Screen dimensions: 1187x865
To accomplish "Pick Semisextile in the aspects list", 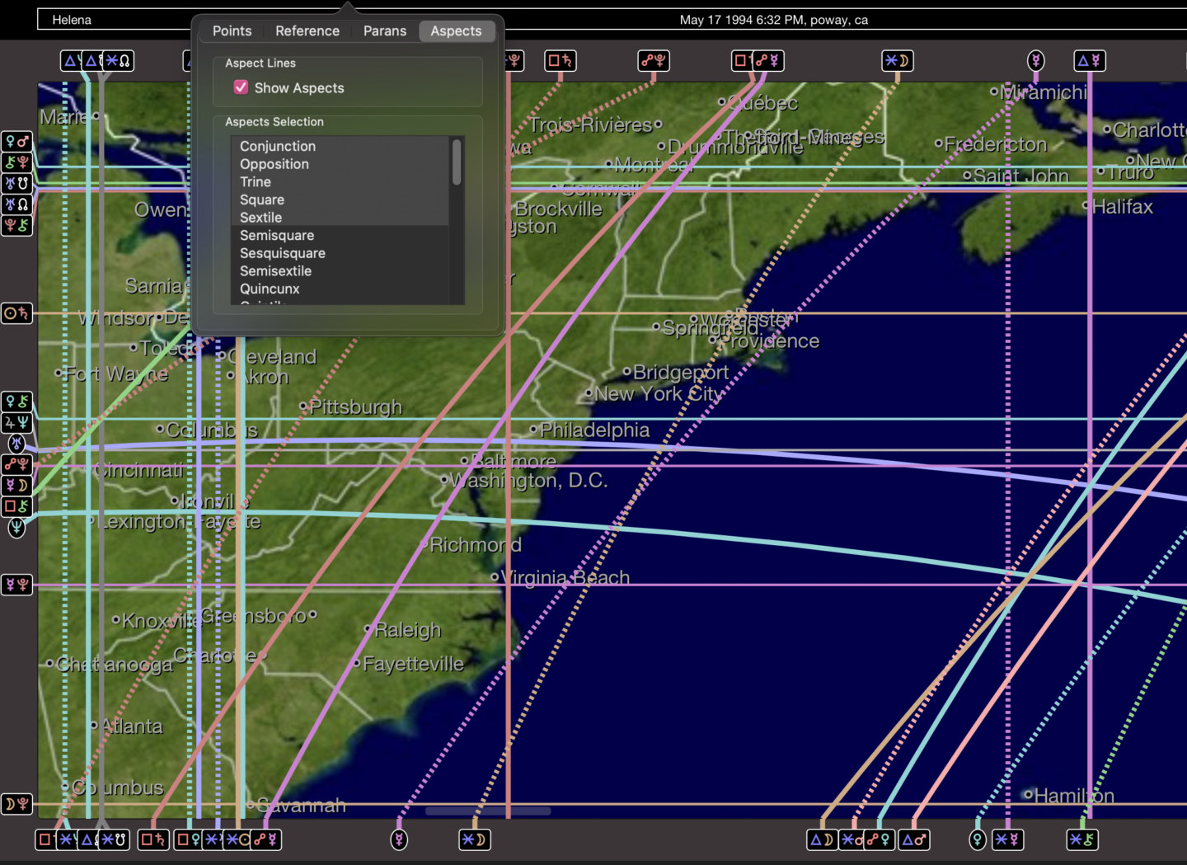I will pos(340,271).
